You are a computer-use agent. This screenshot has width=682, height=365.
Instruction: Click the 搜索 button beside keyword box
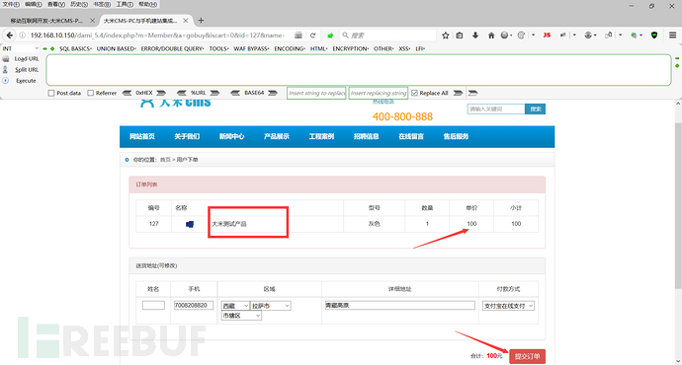click(x=536, y=109)
